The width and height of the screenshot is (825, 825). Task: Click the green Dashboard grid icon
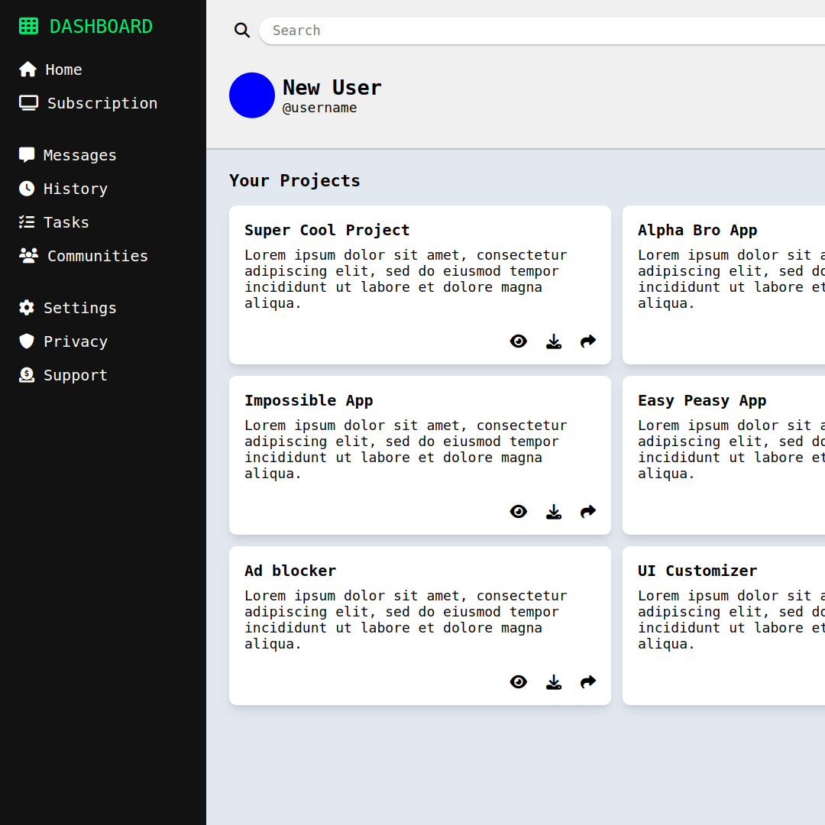tap(28, 26)
